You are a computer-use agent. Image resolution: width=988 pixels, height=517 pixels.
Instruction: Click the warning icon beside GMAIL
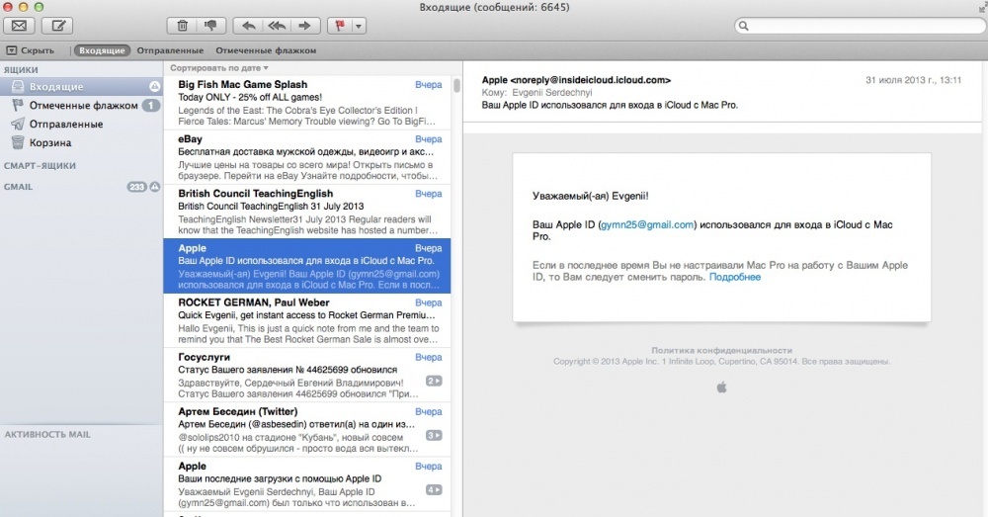tap(154, 187)
